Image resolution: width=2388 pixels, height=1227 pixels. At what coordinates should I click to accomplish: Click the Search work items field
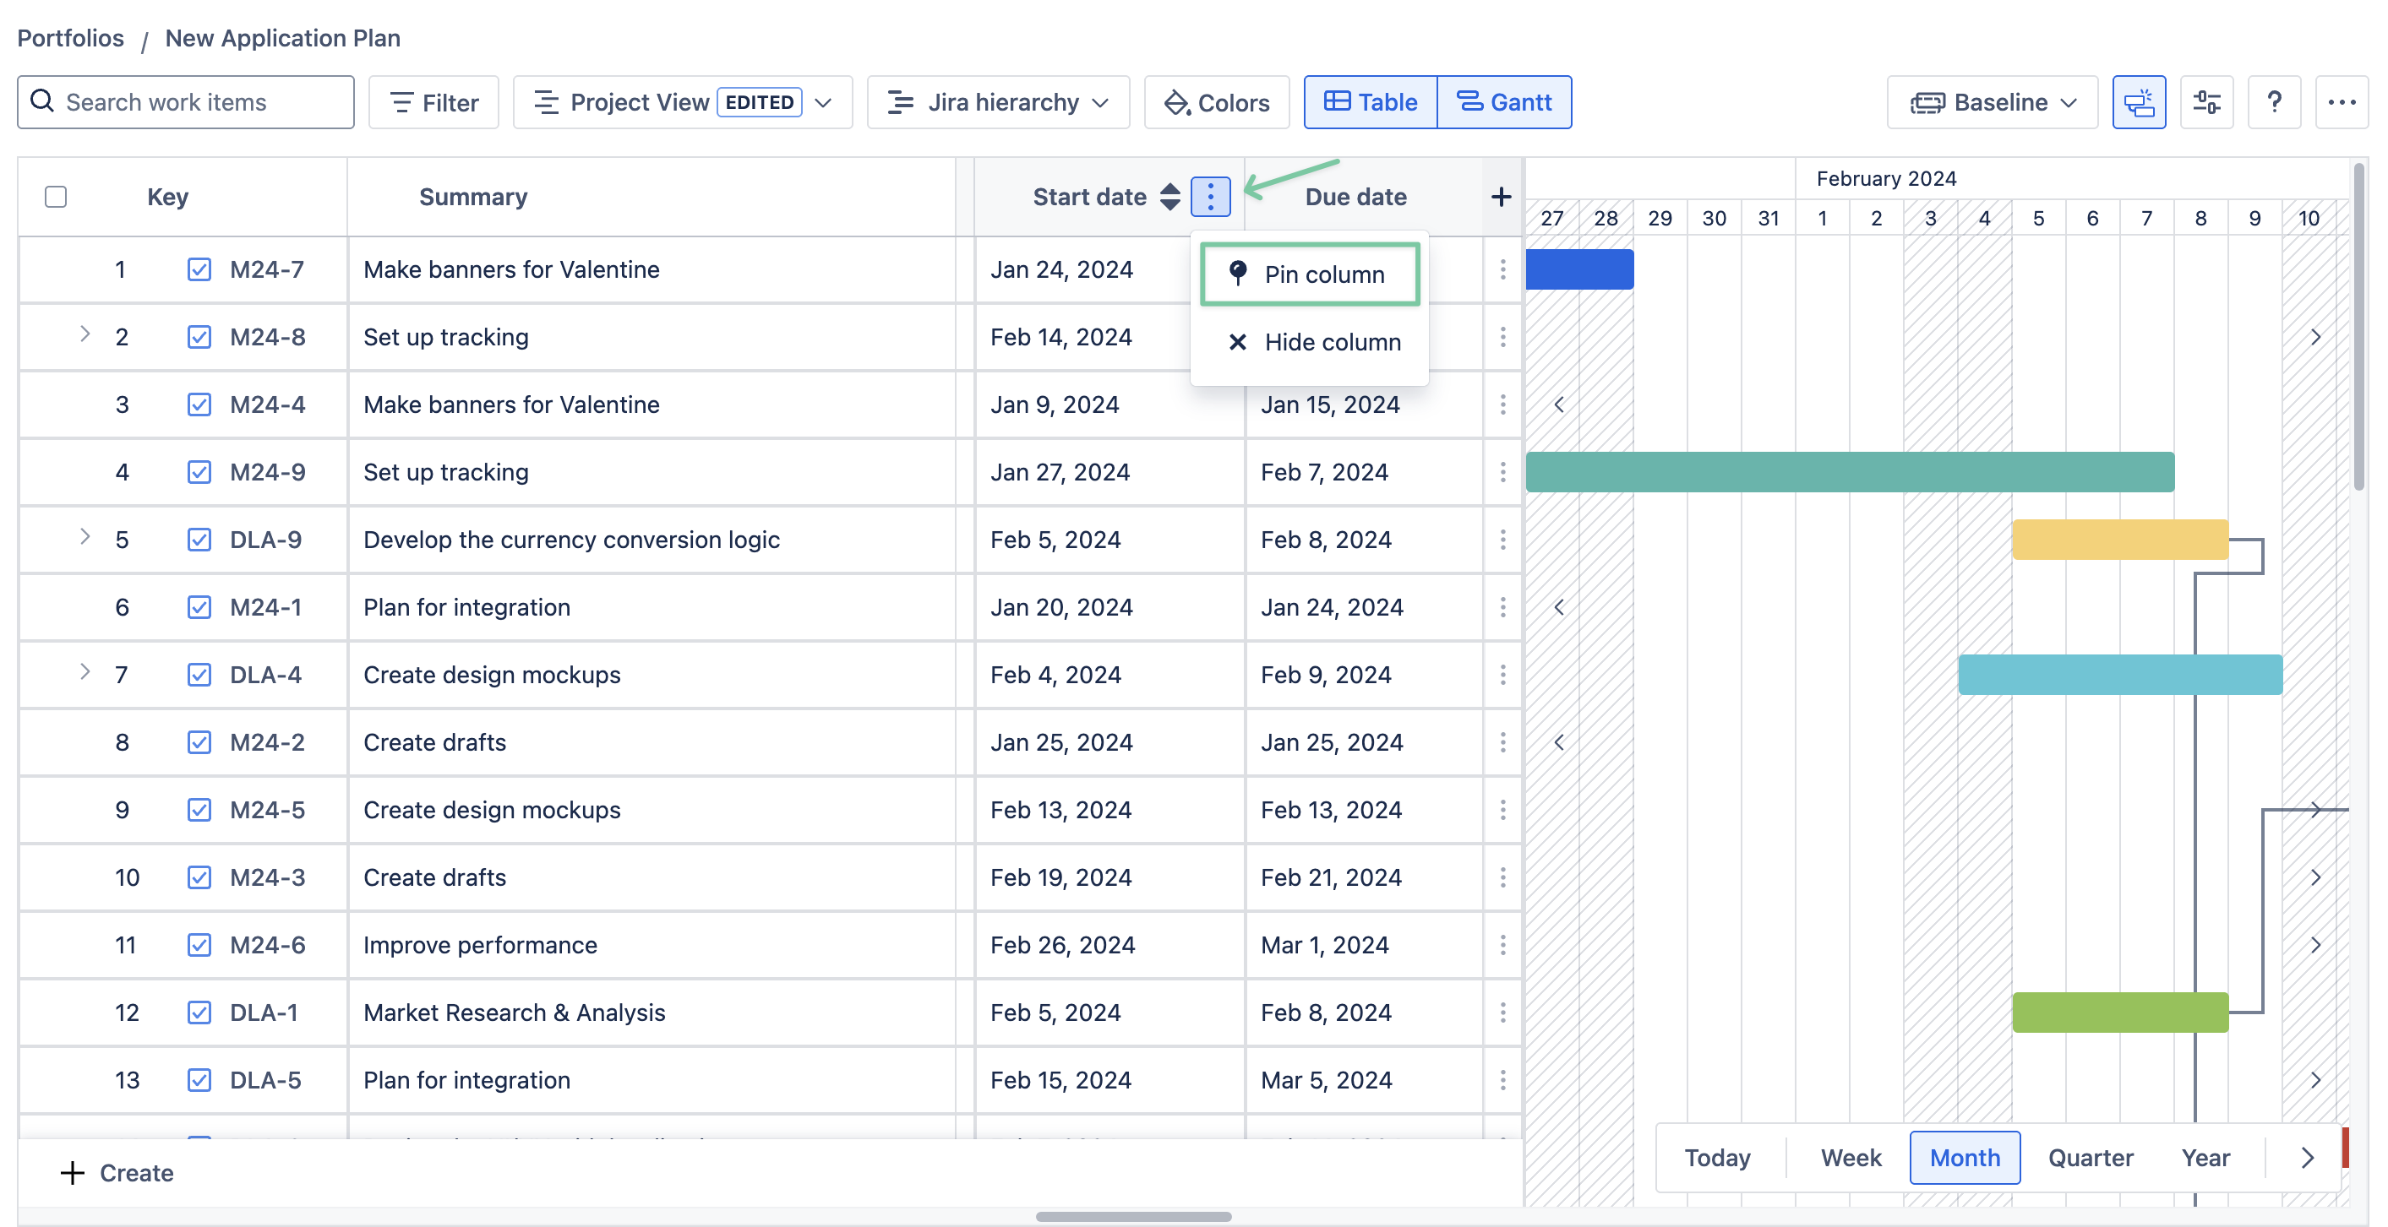(185, 102)
